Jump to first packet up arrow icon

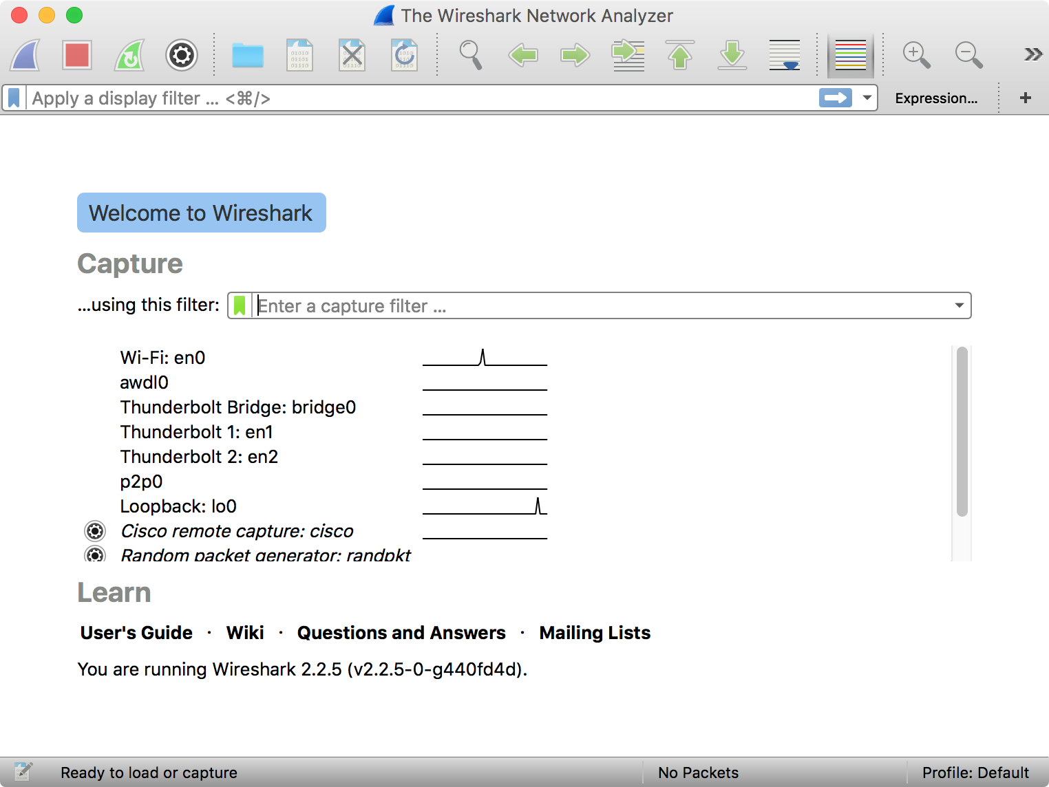point(680,55)
